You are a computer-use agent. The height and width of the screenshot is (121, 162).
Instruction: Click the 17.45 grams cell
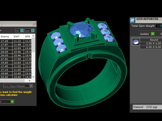[6, 66]
